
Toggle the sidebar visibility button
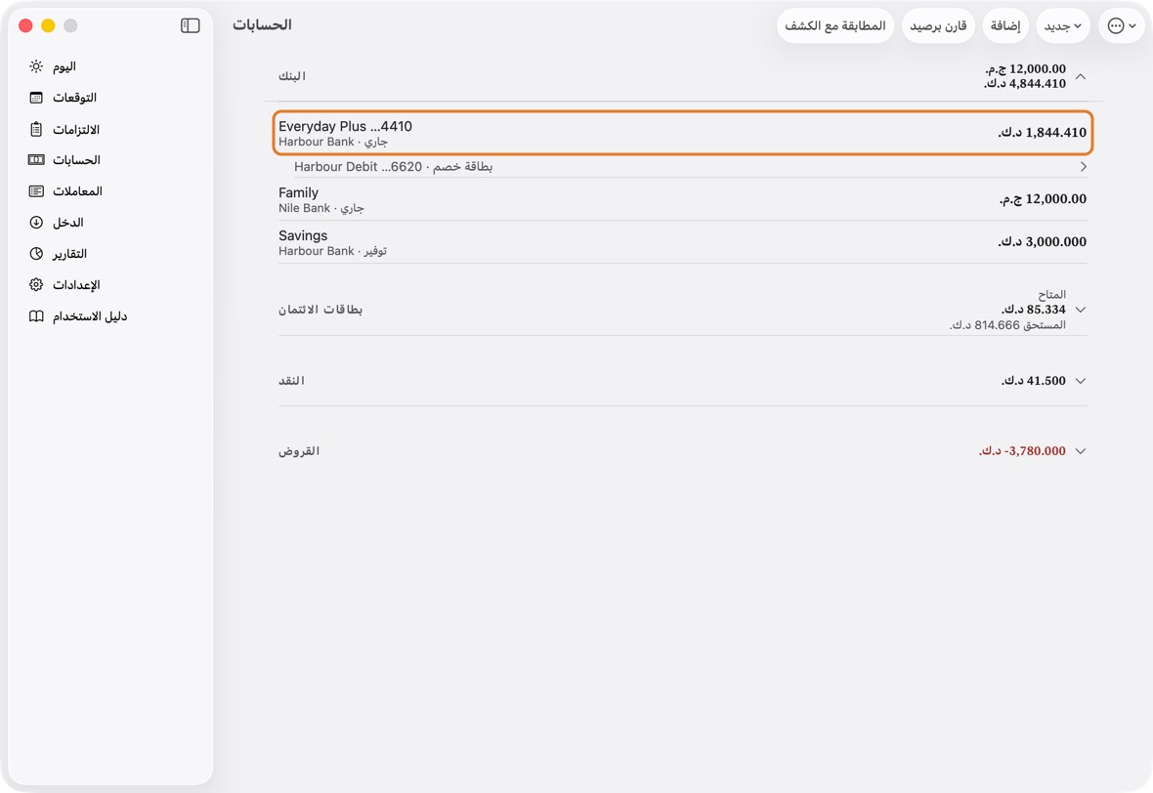pos(191,25)
